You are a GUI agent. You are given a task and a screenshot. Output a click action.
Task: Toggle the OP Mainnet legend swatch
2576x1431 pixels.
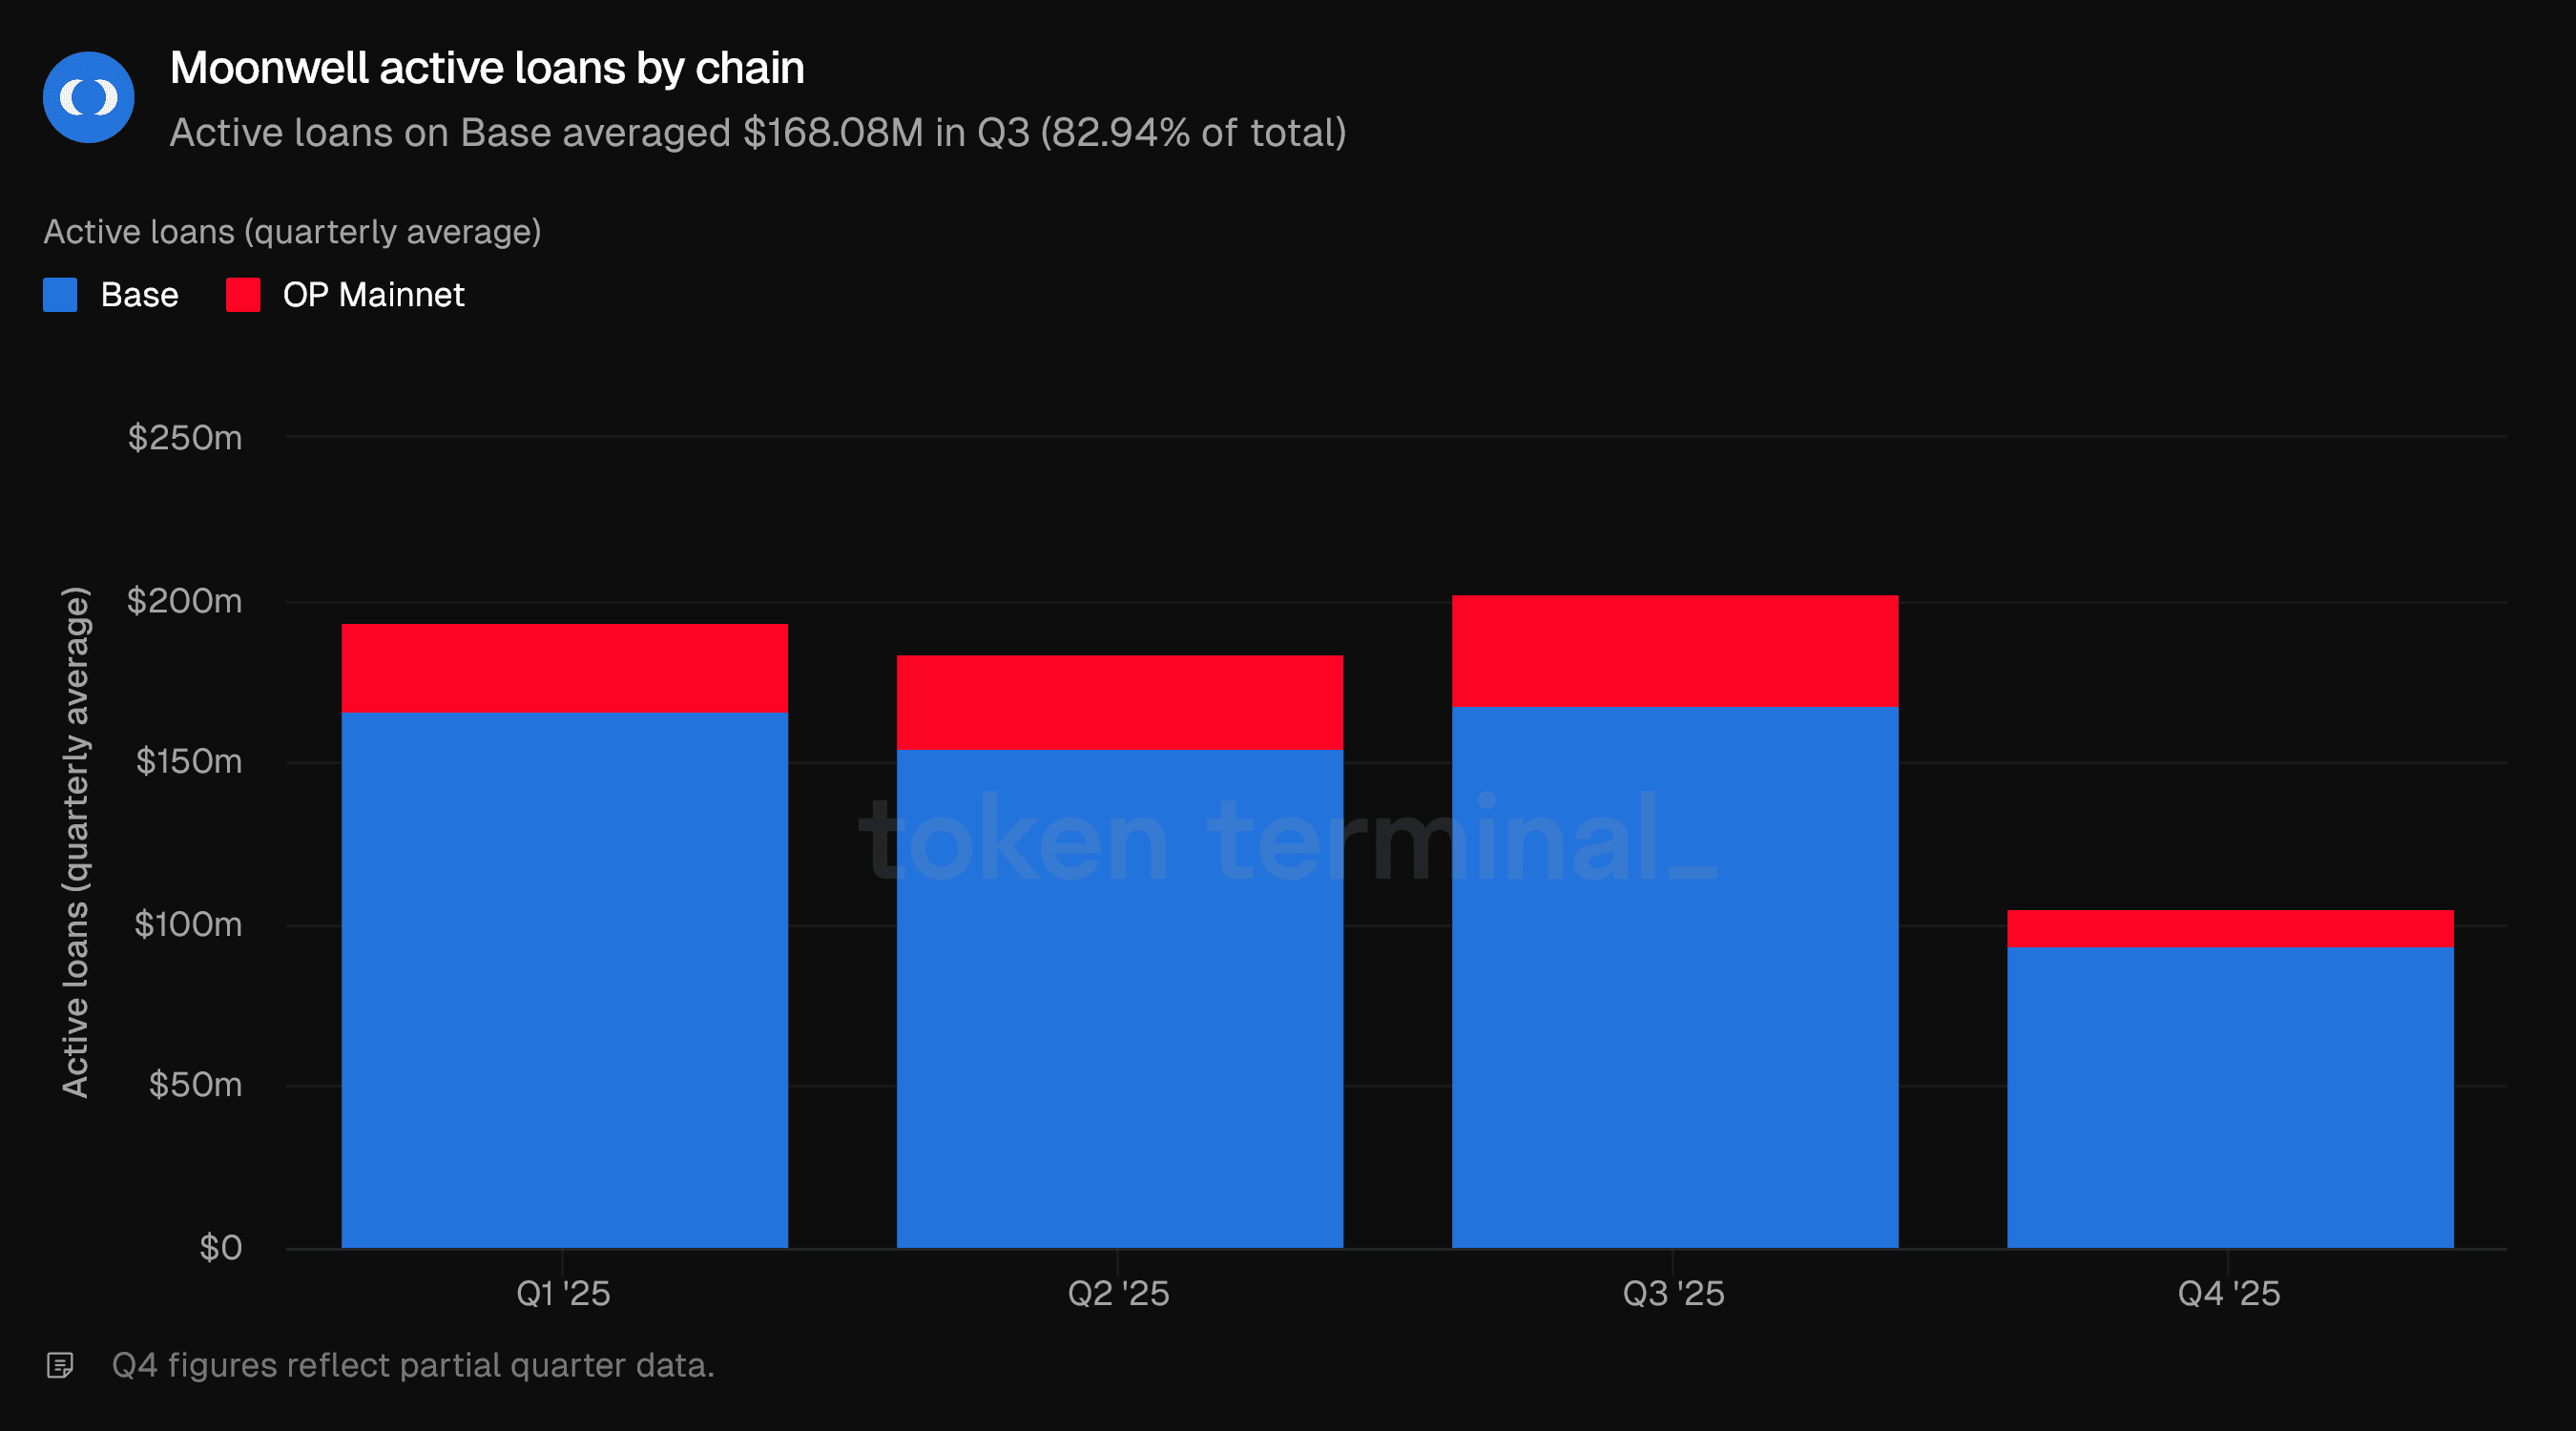(x=243, y=295)
